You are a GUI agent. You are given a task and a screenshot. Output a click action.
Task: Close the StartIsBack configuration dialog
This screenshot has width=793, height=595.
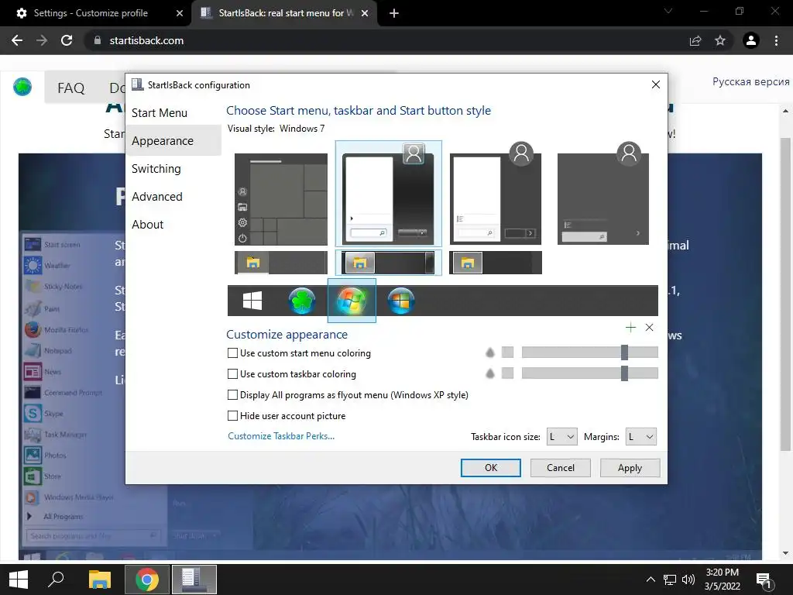(655, 84)
